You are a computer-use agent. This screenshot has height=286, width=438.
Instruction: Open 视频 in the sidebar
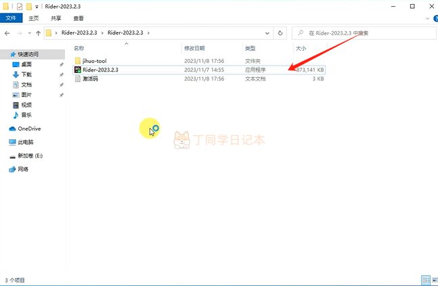[x=26, y=105]
